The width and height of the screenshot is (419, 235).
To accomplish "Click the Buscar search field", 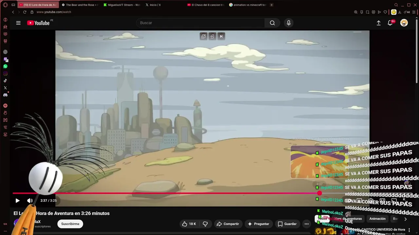I will [x=200, y=23].
